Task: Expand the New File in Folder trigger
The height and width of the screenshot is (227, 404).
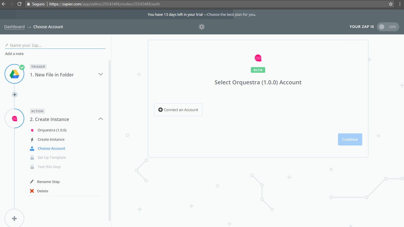Action: [x=101, y=74]
